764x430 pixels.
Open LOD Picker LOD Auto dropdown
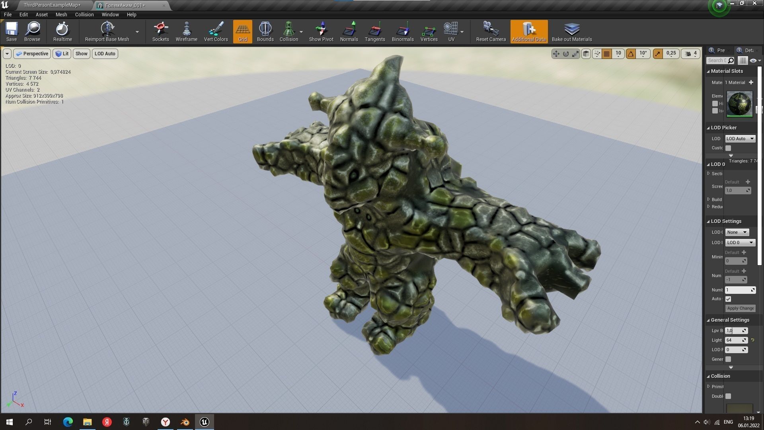point(740,139)
